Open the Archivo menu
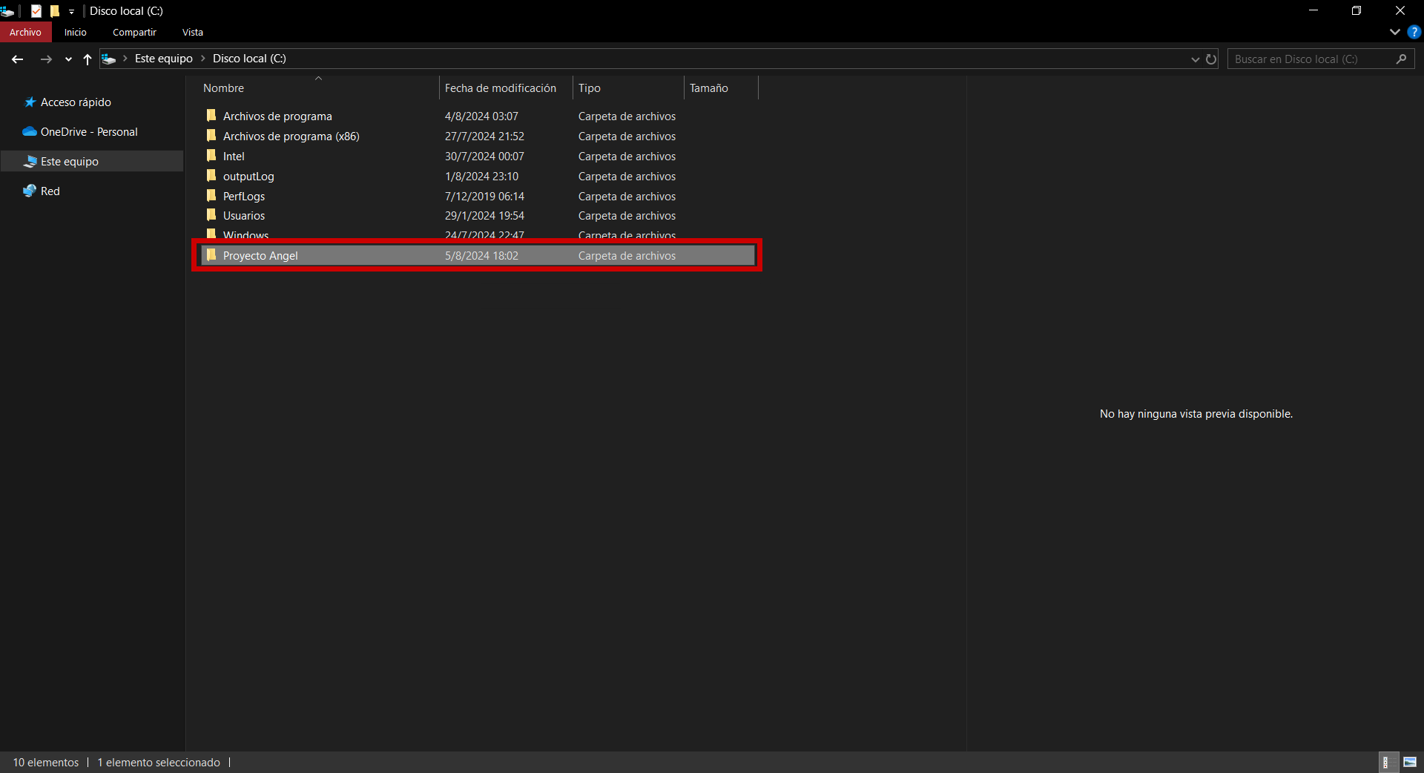This screenshot has height=773, width=1424. coord(25,33)
